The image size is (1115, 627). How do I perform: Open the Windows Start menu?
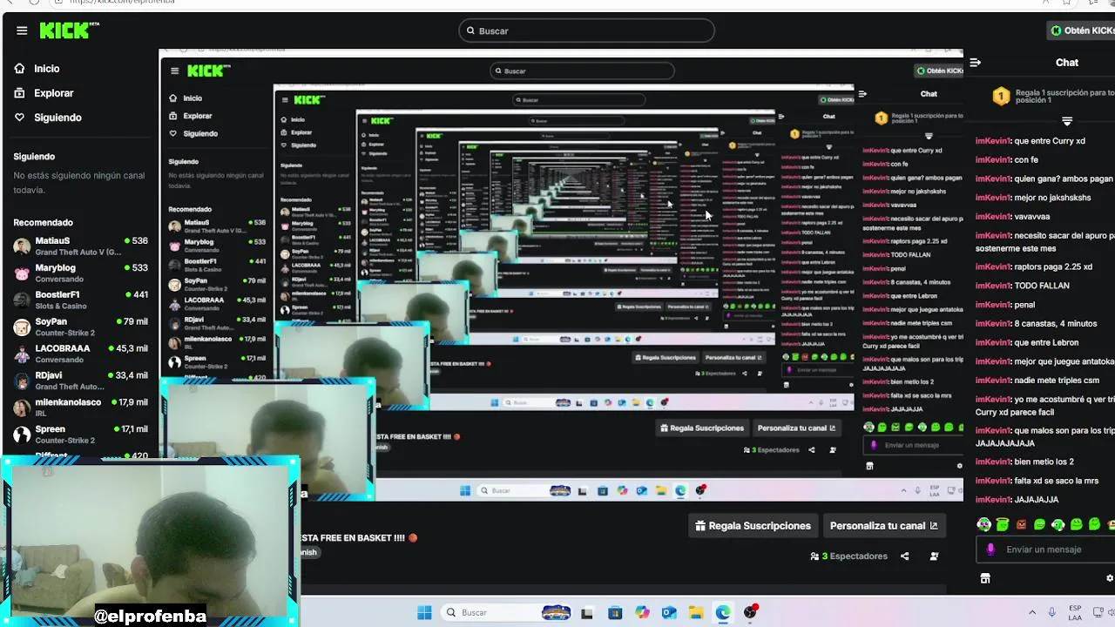(424, 612)
